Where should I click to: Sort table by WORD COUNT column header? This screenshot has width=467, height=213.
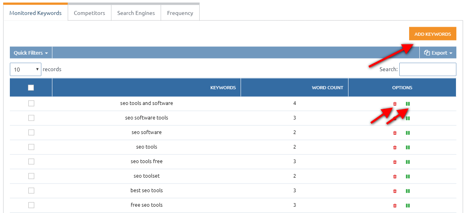(295, 88)
